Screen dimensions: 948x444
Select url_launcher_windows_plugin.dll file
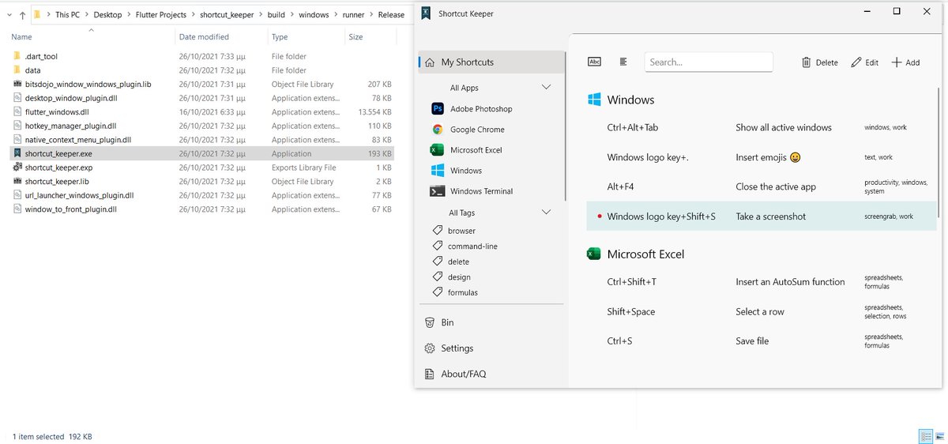coord(79,195)
